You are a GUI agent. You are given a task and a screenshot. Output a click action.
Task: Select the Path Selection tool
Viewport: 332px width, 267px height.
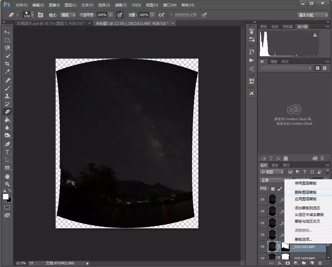point(7,160)
